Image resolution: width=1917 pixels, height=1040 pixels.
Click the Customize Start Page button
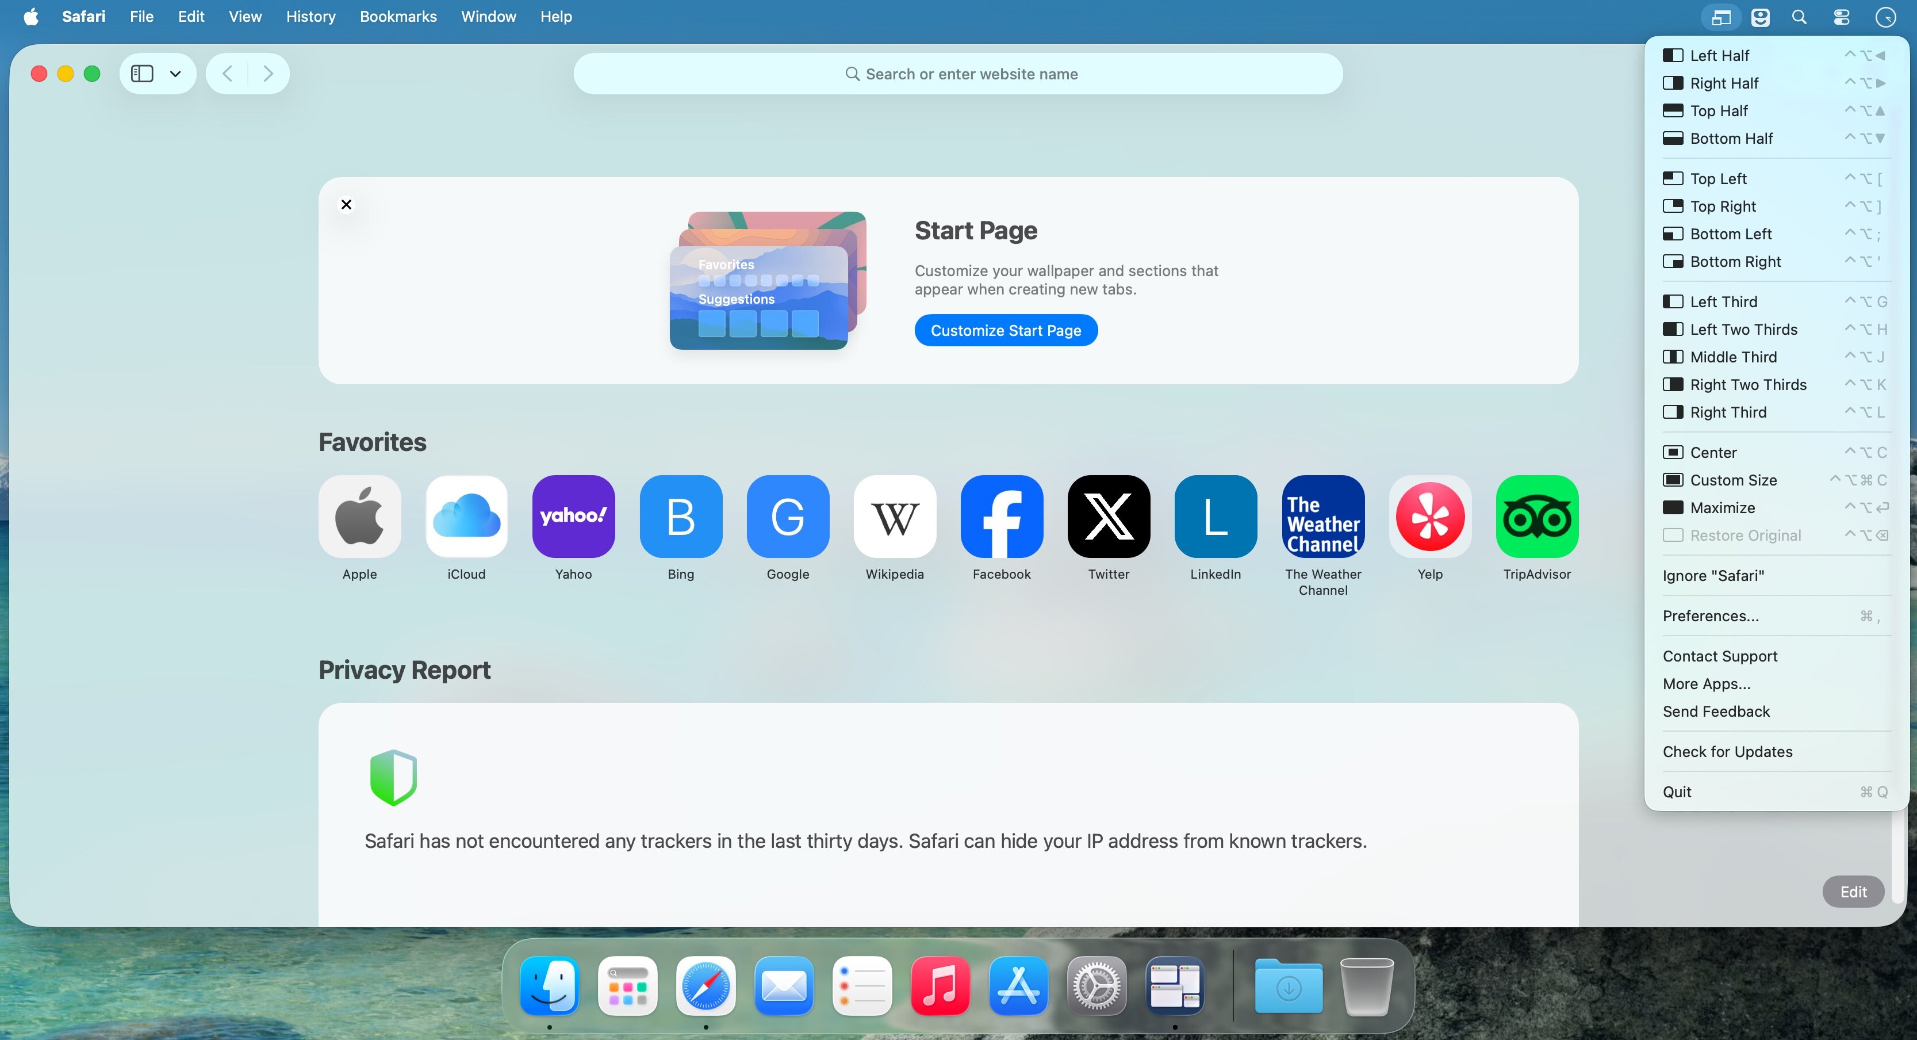pyautogui.click(x=1006, y=331)
